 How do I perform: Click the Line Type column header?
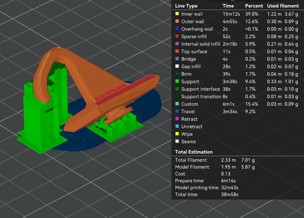click(186, 6)
